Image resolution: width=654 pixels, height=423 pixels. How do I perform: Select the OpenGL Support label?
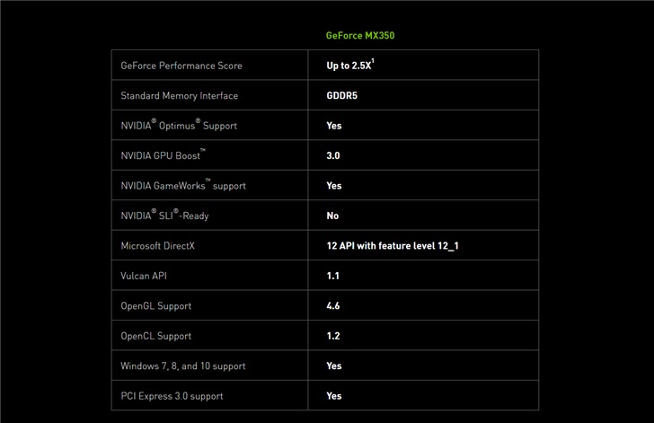pos(156,305)
